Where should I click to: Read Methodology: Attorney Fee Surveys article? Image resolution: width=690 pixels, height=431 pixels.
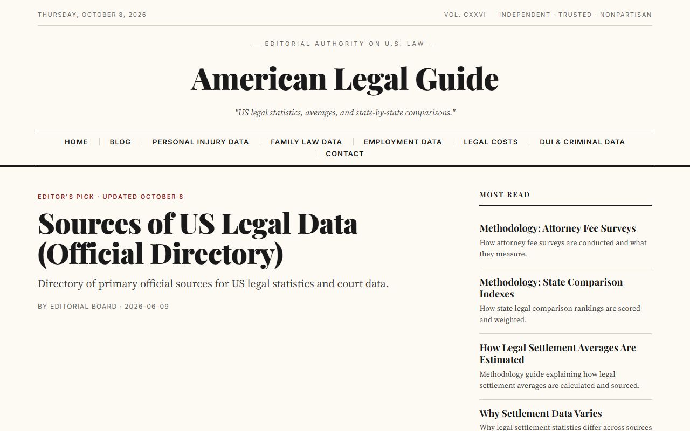(x=557, y=228)
